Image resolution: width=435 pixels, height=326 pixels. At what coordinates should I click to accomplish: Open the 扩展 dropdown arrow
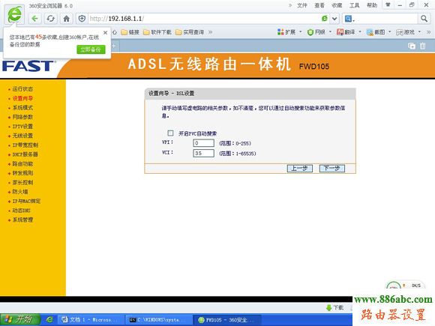pyautogui.click(x=301, y=32)
